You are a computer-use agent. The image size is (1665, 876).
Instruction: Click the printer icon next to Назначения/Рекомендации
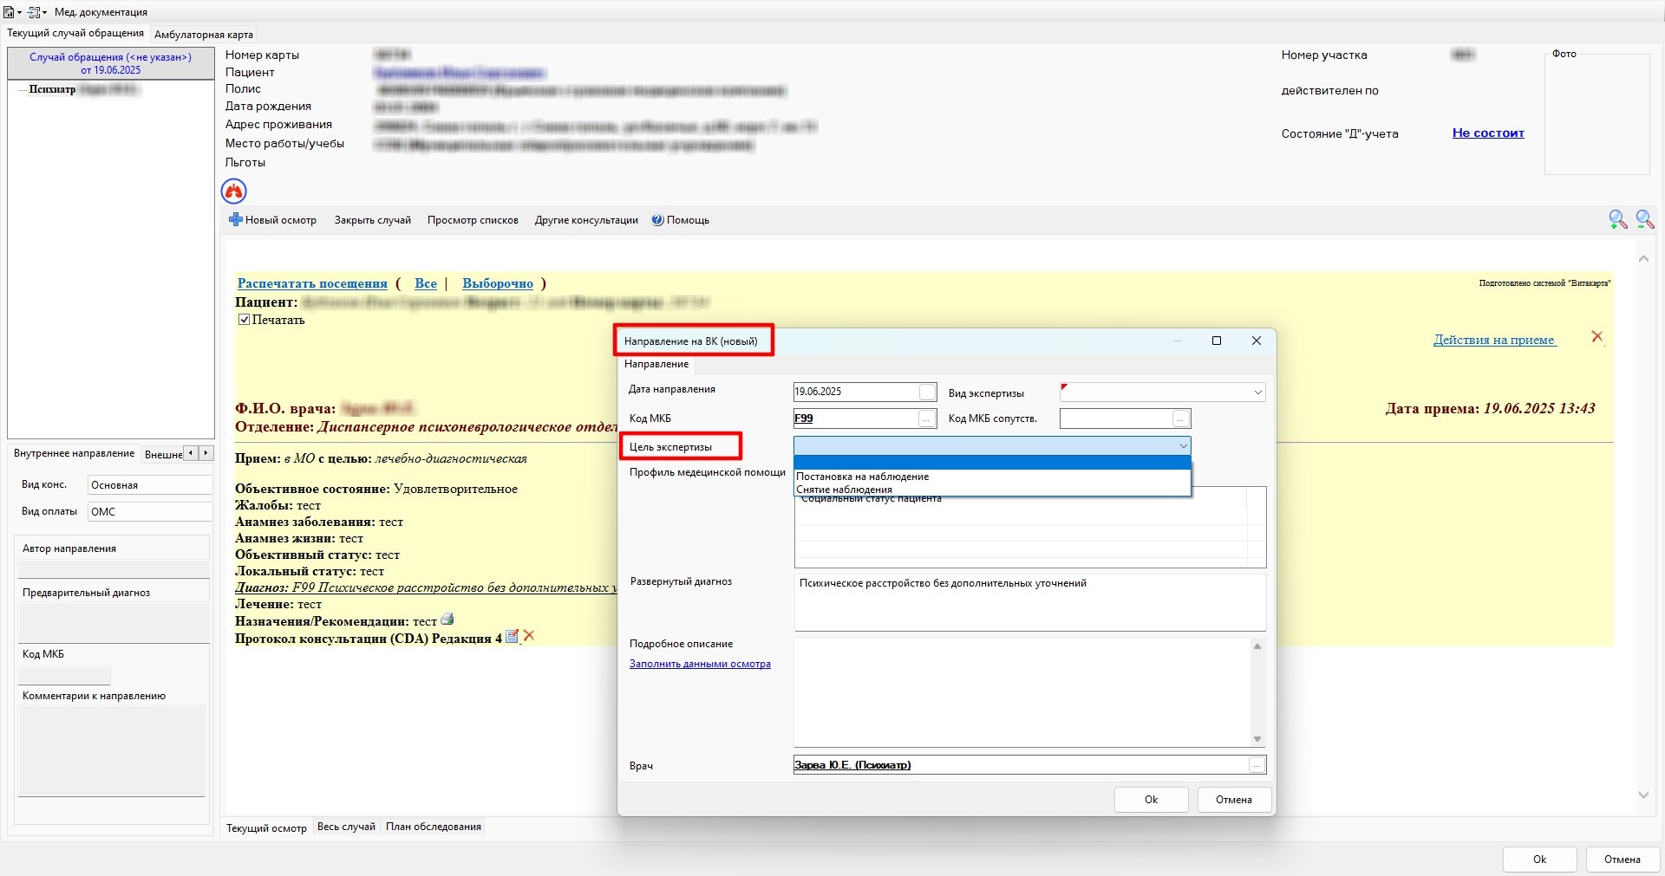(447, 620)
